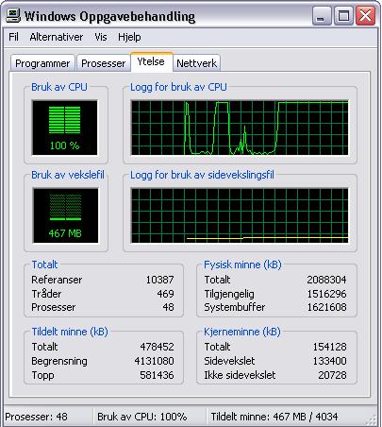Click the page file usage history graph
This screenshot has width=382, height=427.
tap(240, 215)
